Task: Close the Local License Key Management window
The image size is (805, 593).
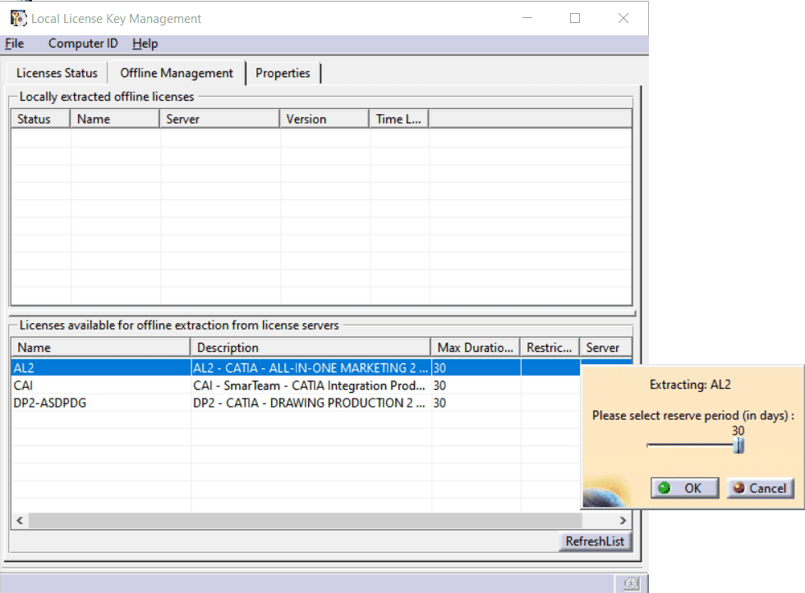Action: click(x=623, y=18)
